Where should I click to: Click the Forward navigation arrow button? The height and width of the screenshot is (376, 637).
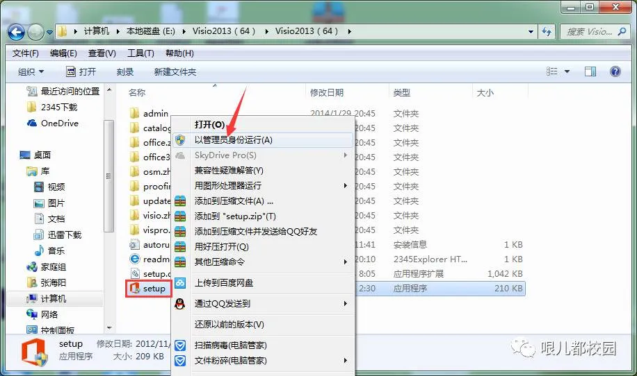(35, 32)
